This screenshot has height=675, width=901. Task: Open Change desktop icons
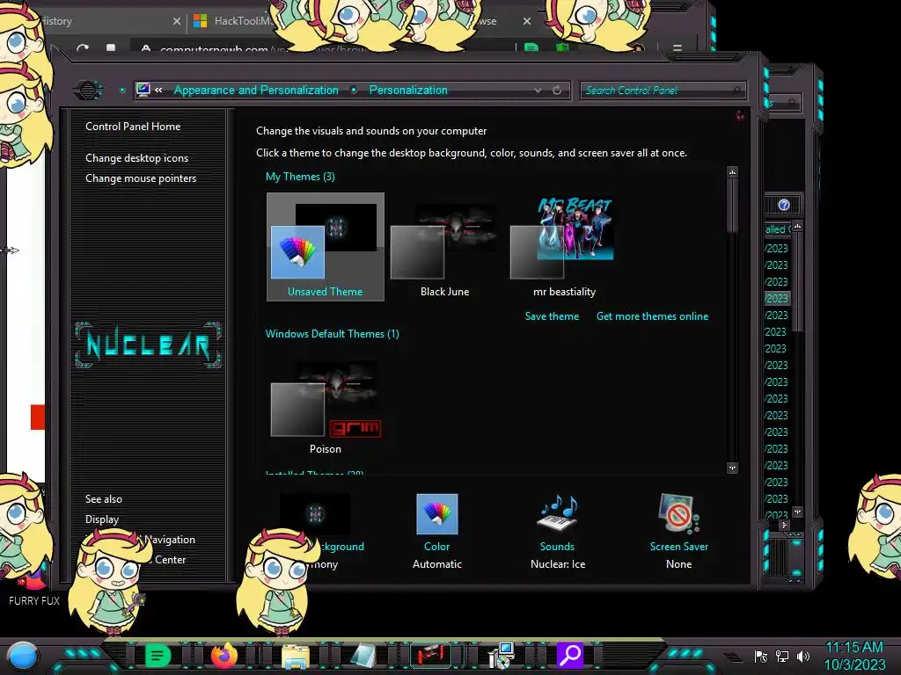click(136, 158)
